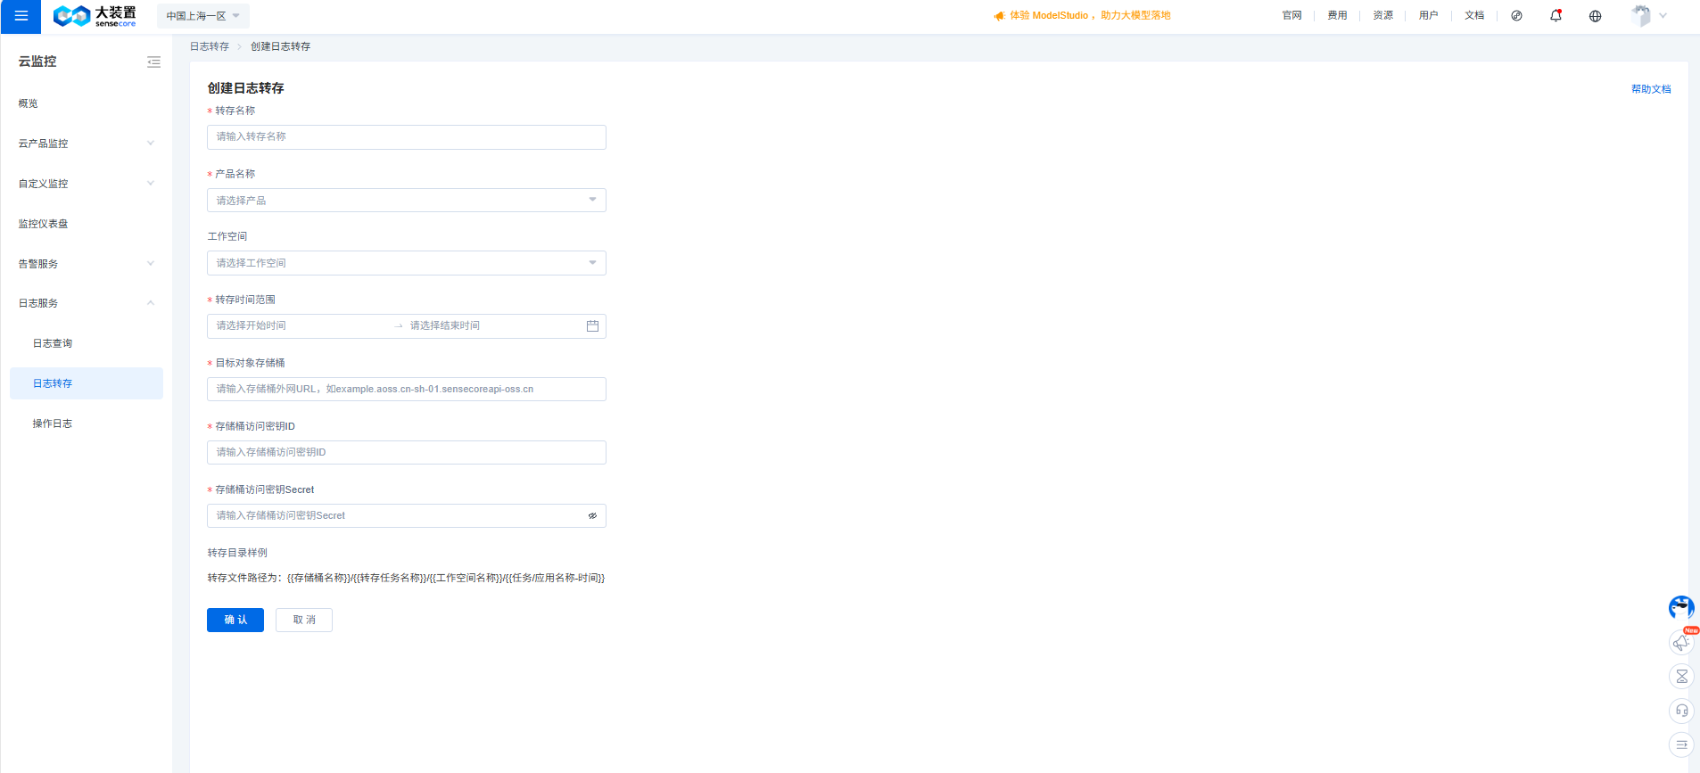The image size is (1700, 773).
Task: Open the 中国上海一区 region selector
Action: pyautogui.click(x=202, y=16)
